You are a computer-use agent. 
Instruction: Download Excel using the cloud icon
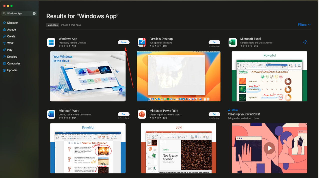(305, 42)
